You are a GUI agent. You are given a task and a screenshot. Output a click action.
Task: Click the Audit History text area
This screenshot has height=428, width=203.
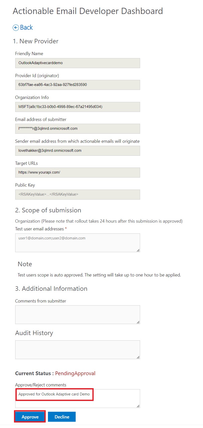[x=77, y=350]
